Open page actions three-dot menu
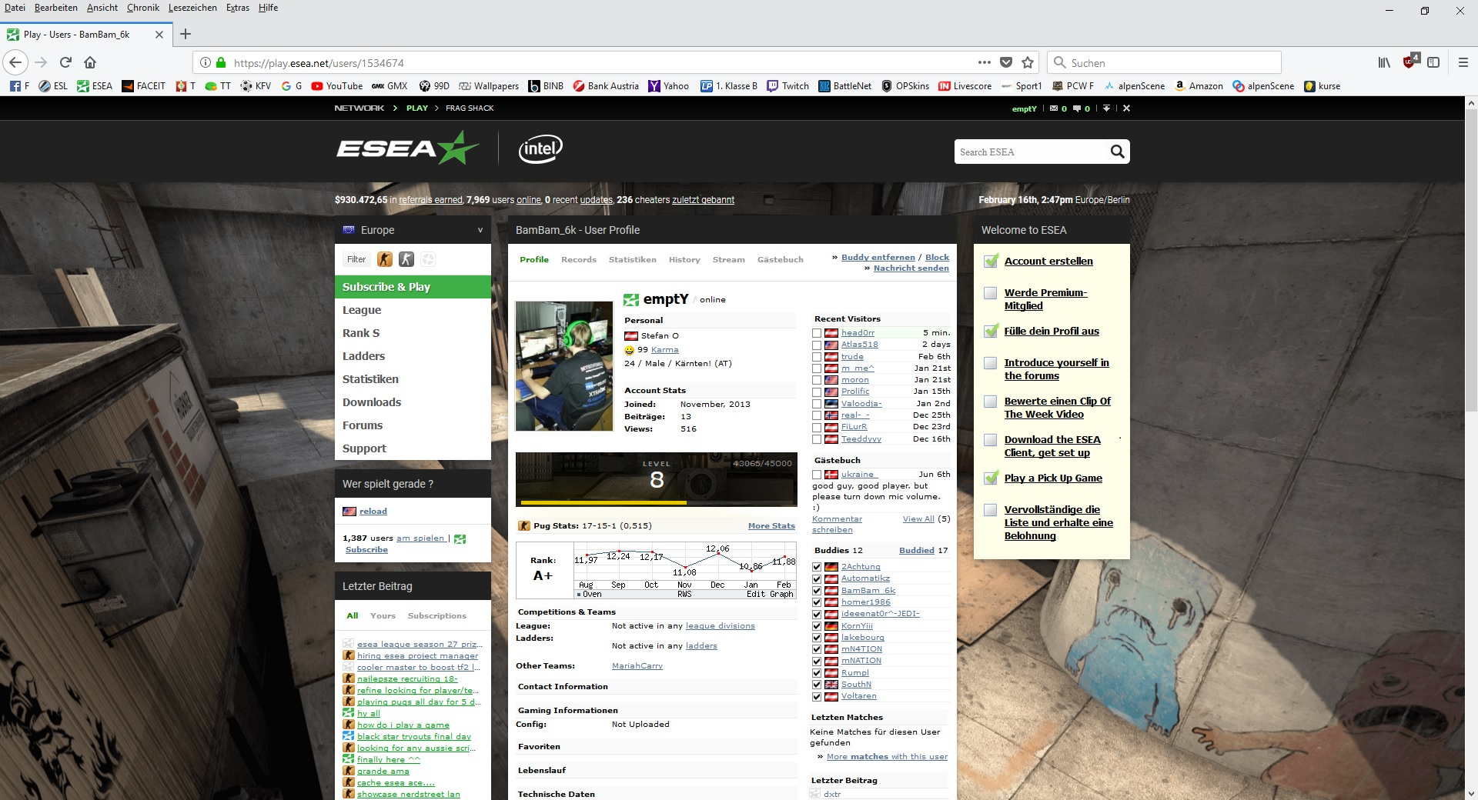 pyautogui.click(x=984, y=62)
